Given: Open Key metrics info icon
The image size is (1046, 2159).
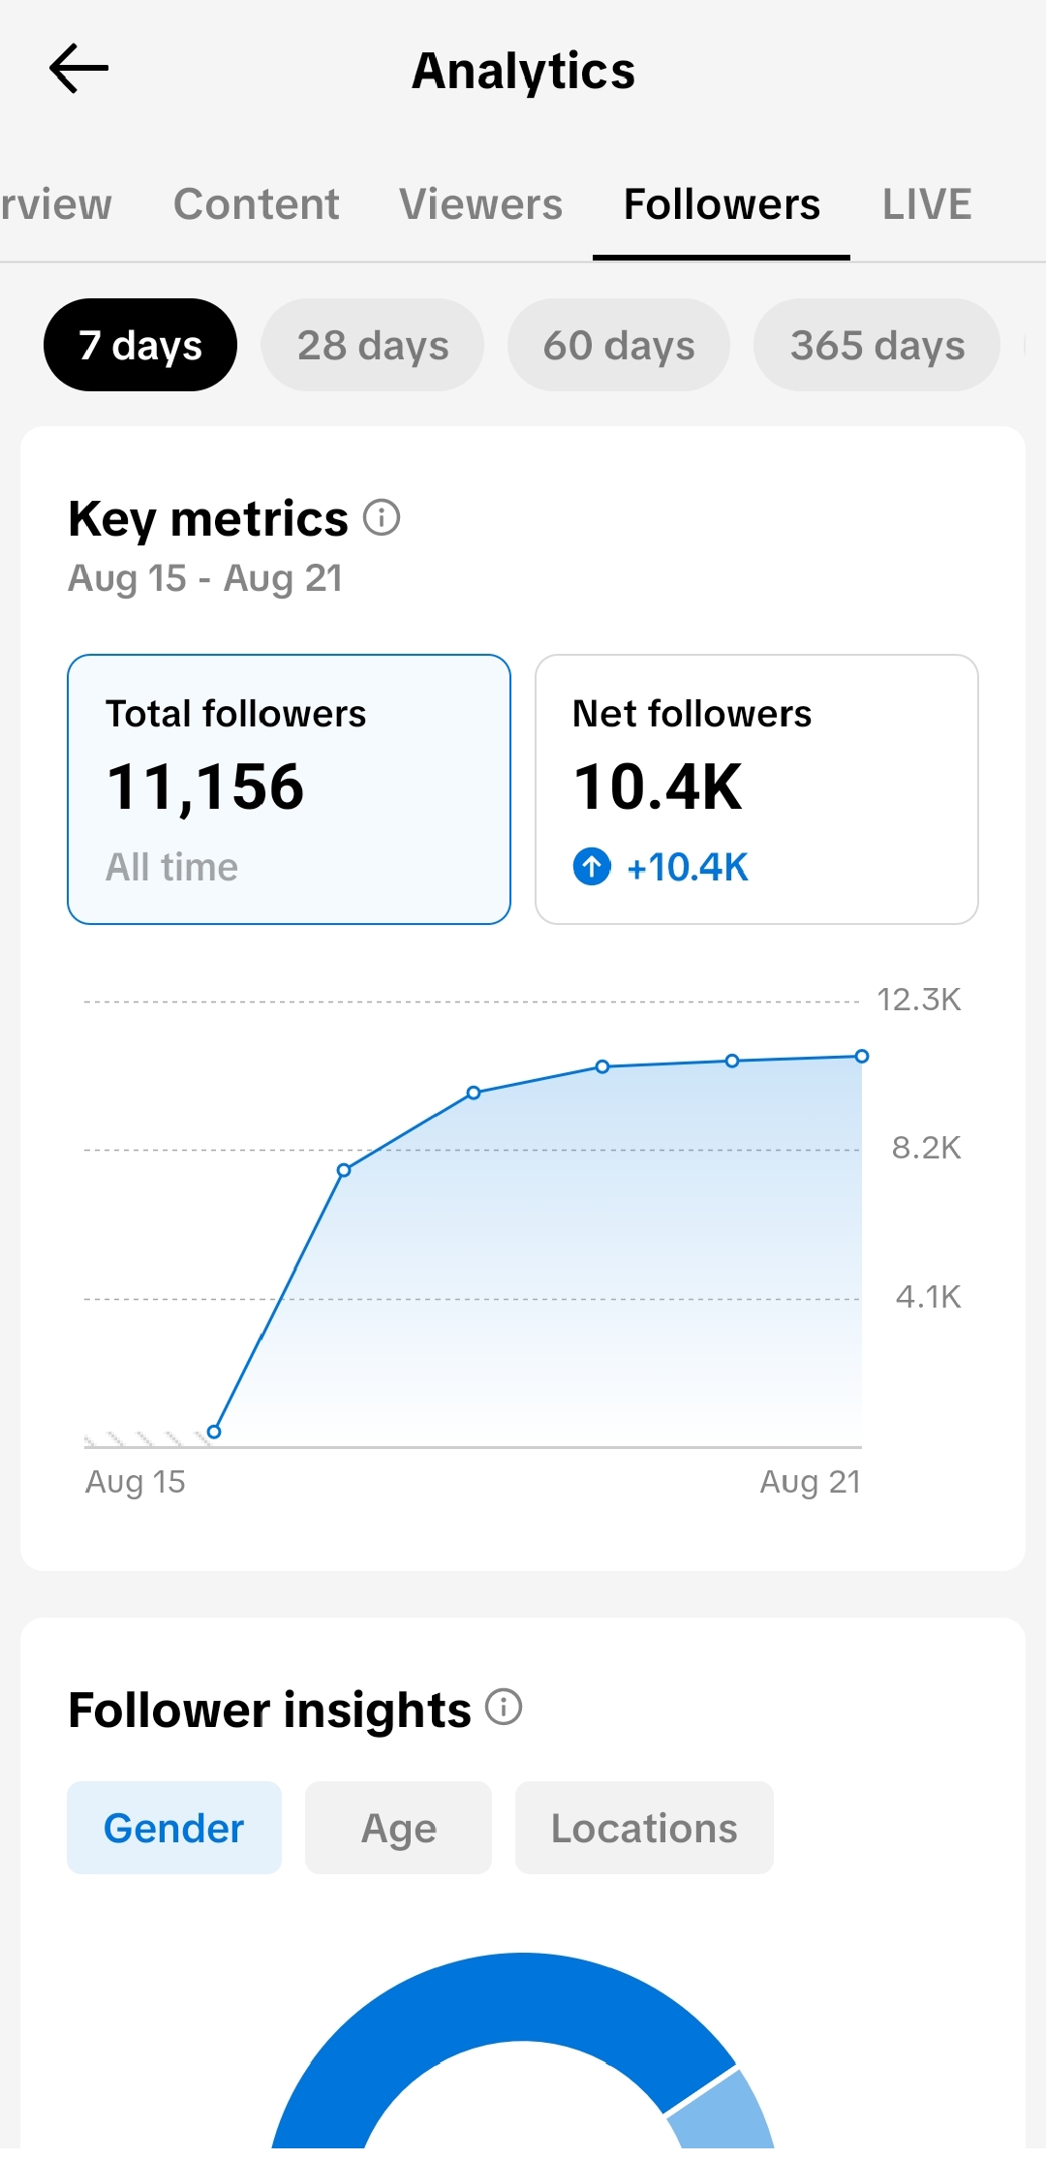Looking at the screenshot, I should point(382,517).
